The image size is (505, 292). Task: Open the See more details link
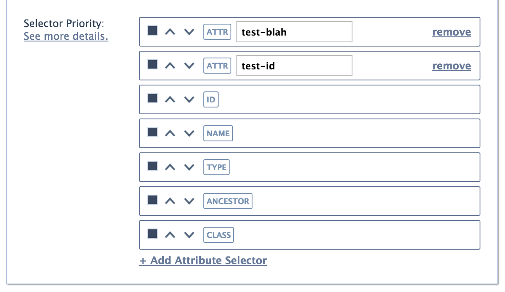pos(66,36)
